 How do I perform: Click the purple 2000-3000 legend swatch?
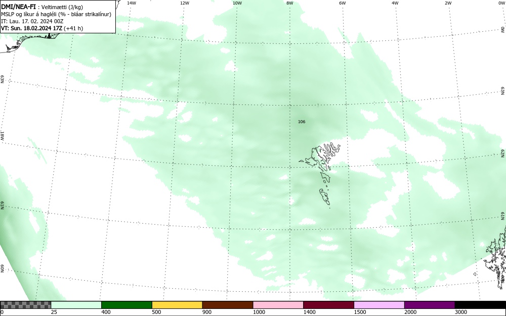coord(430,305)
